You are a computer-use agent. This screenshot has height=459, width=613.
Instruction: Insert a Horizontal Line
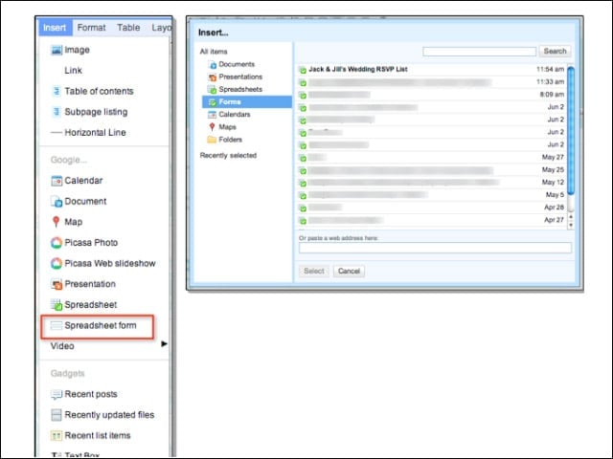[x=95, y=132]
